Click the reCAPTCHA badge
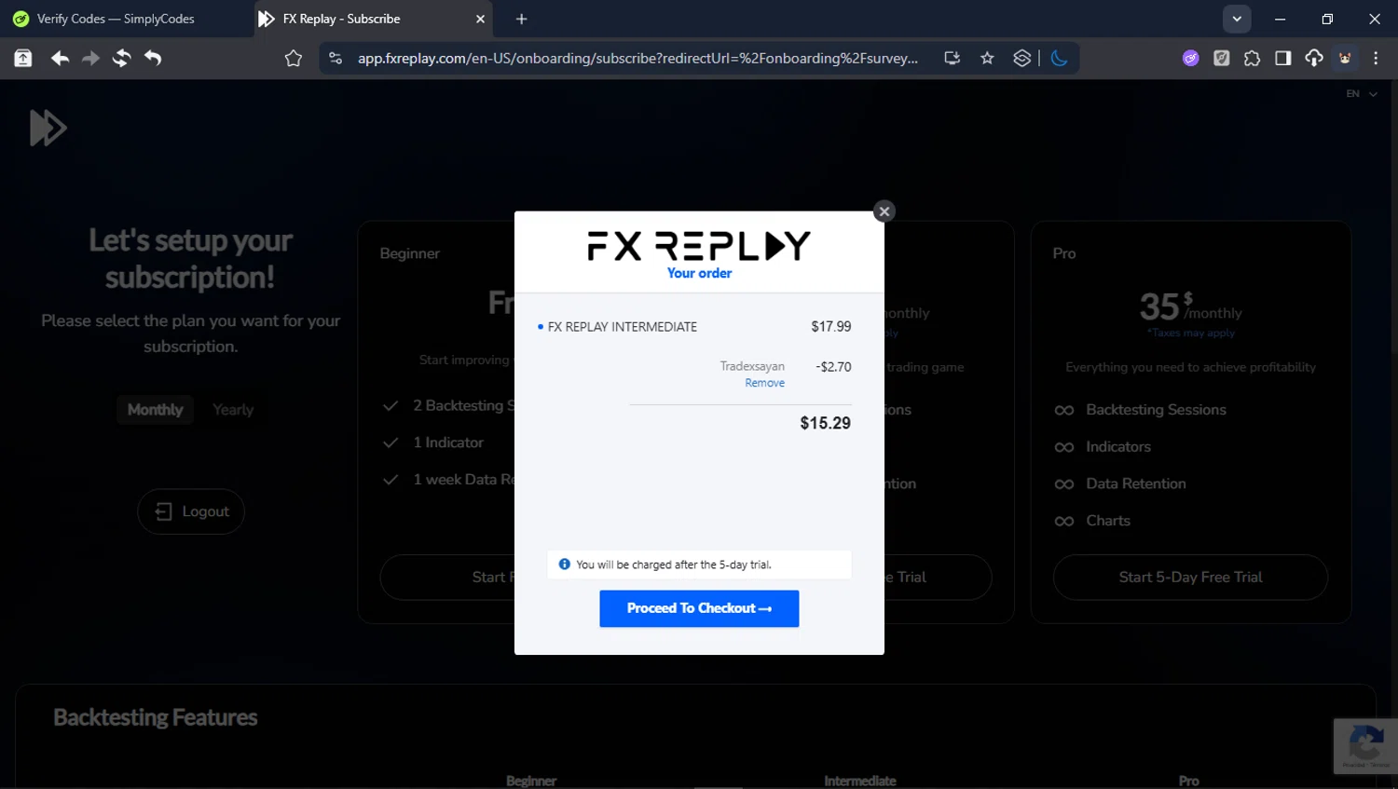This screenshot has height=789, width=1398. (1365, 746)
